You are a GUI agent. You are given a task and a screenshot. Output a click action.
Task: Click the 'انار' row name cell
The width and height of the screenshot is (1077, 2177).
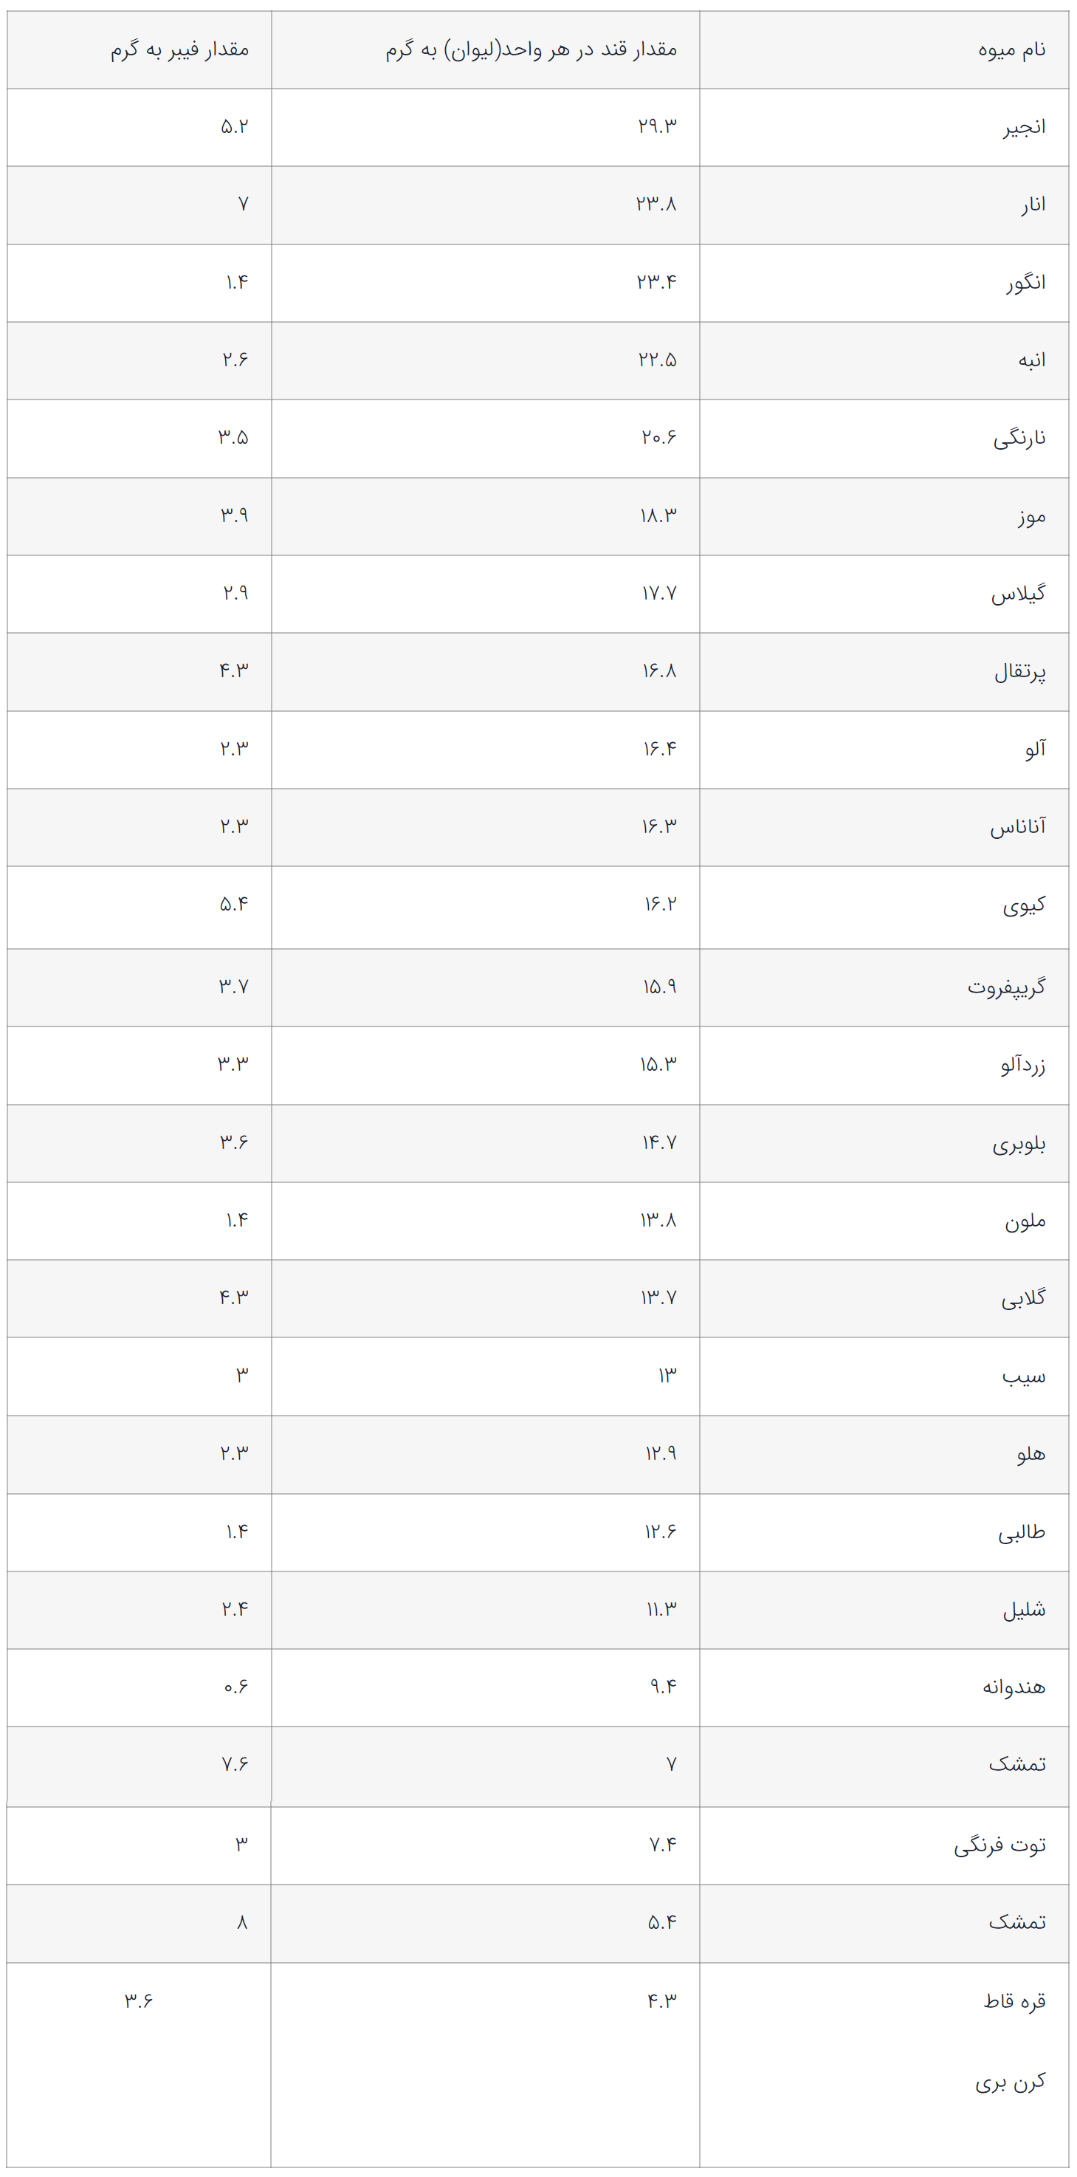1032,205
